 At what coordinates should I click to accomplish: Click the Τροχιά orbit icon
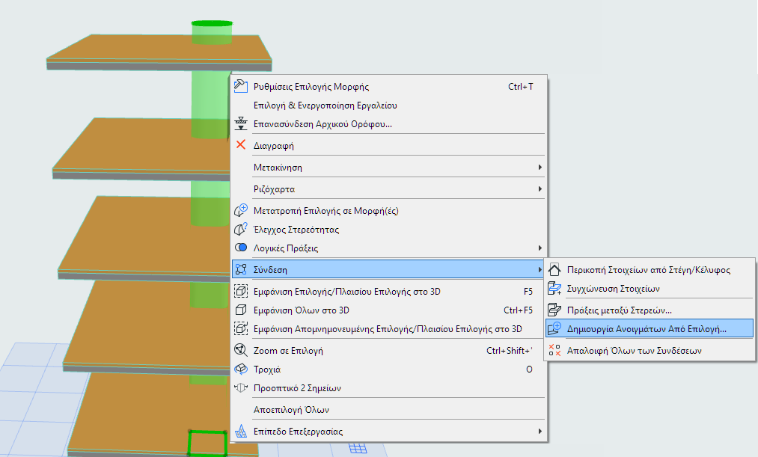point(241,369)
